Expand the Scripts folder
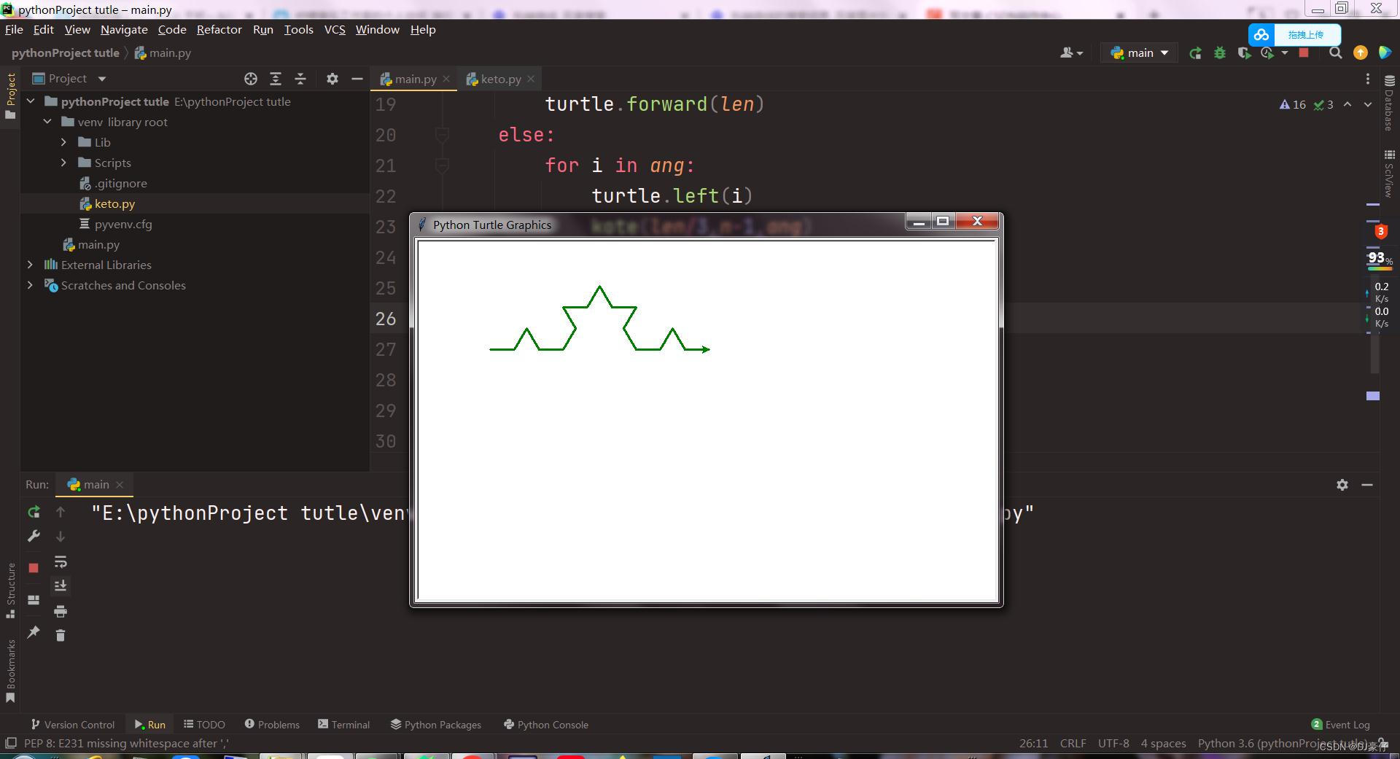The height and width of the screenshot is (759, 1400). [x=65, y=163]
